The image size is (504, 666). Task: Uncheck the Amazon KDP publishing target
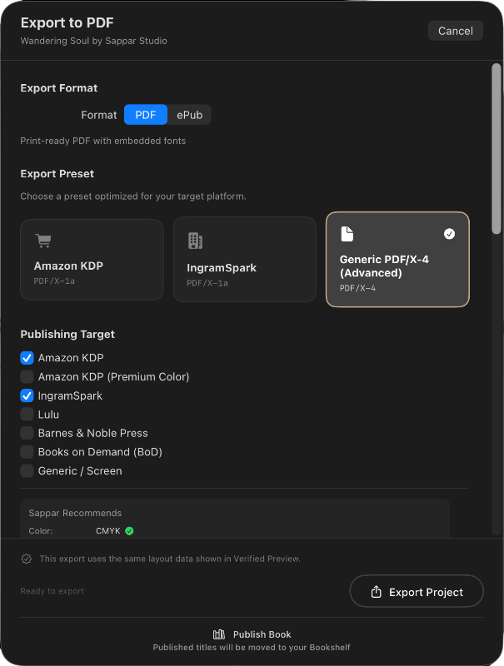point(27,358)
